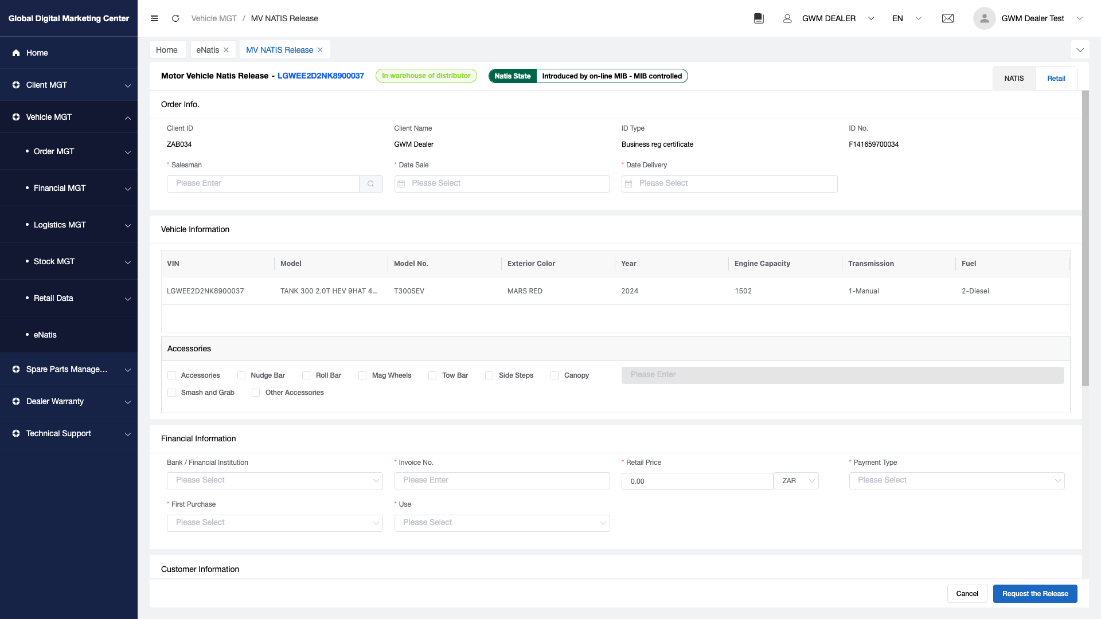1101x619 pixels.
Task: Open the book/manual icon in header
Action: 759,18
